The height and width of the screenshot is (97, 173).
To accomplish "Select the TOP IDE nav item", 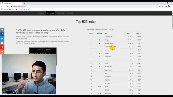I will [51, 13].
